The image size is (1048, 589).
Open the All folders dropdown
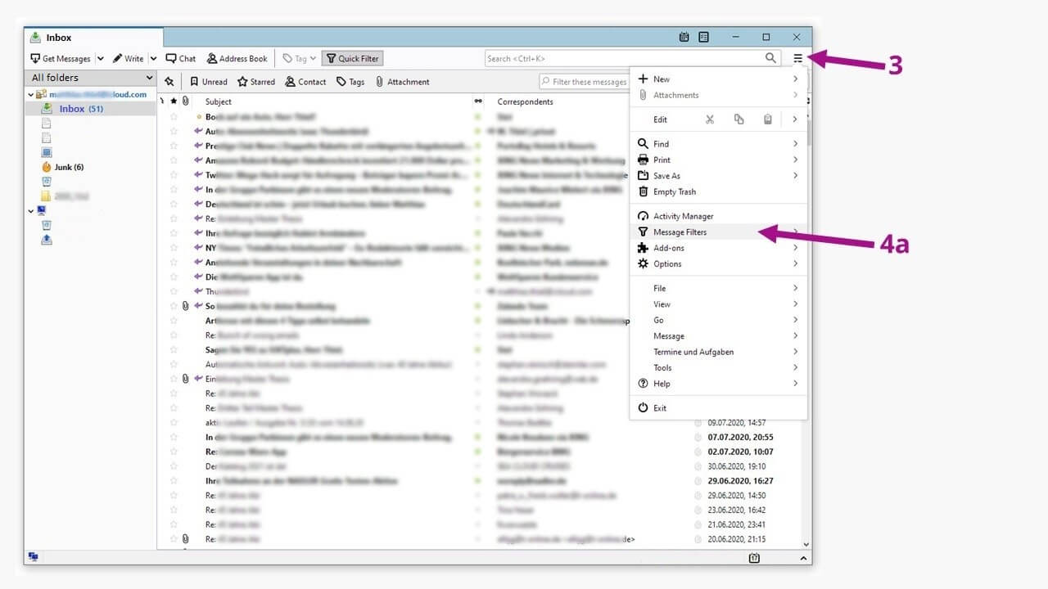[92, 78]
